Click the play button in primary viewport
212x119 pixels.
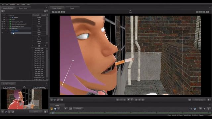132,100
